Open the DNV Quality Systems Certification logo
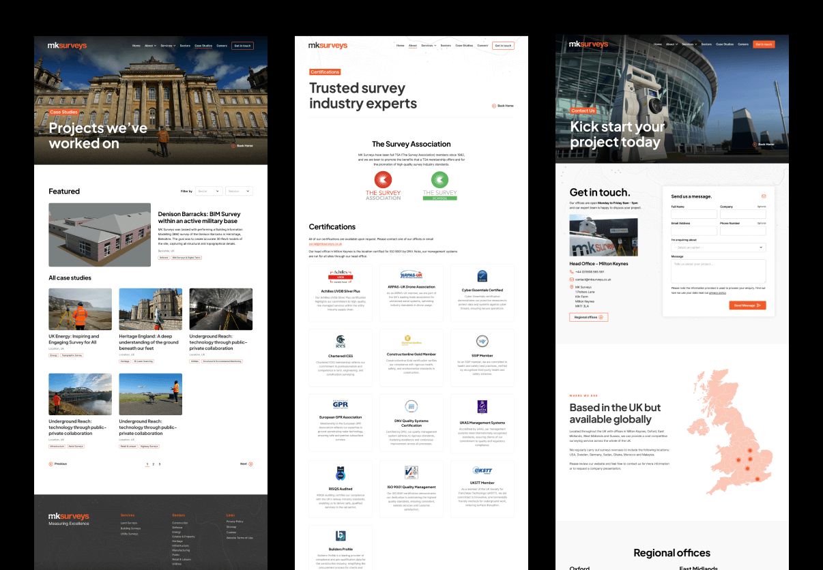The height and width of the screenshot is (570, 823). point(411,406)
